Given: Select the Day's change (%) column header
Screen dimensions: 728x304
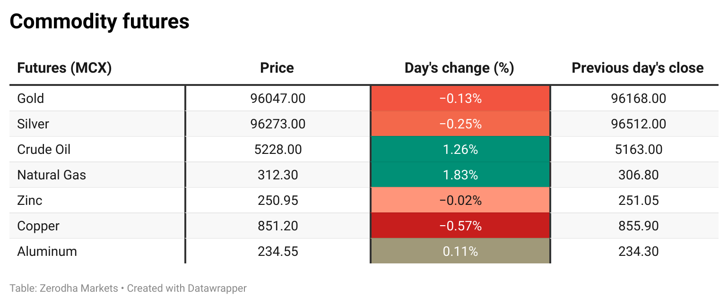Looking at the screenshot, I should (459, 68).
